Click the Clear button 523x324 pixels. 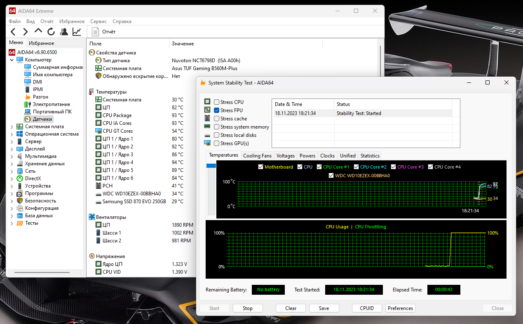291,308
